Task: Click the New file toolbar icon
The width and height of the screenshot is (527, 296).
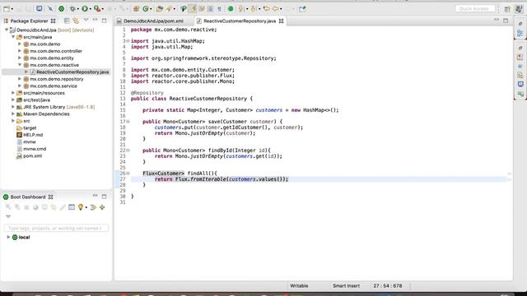Action: click(6, 9)
